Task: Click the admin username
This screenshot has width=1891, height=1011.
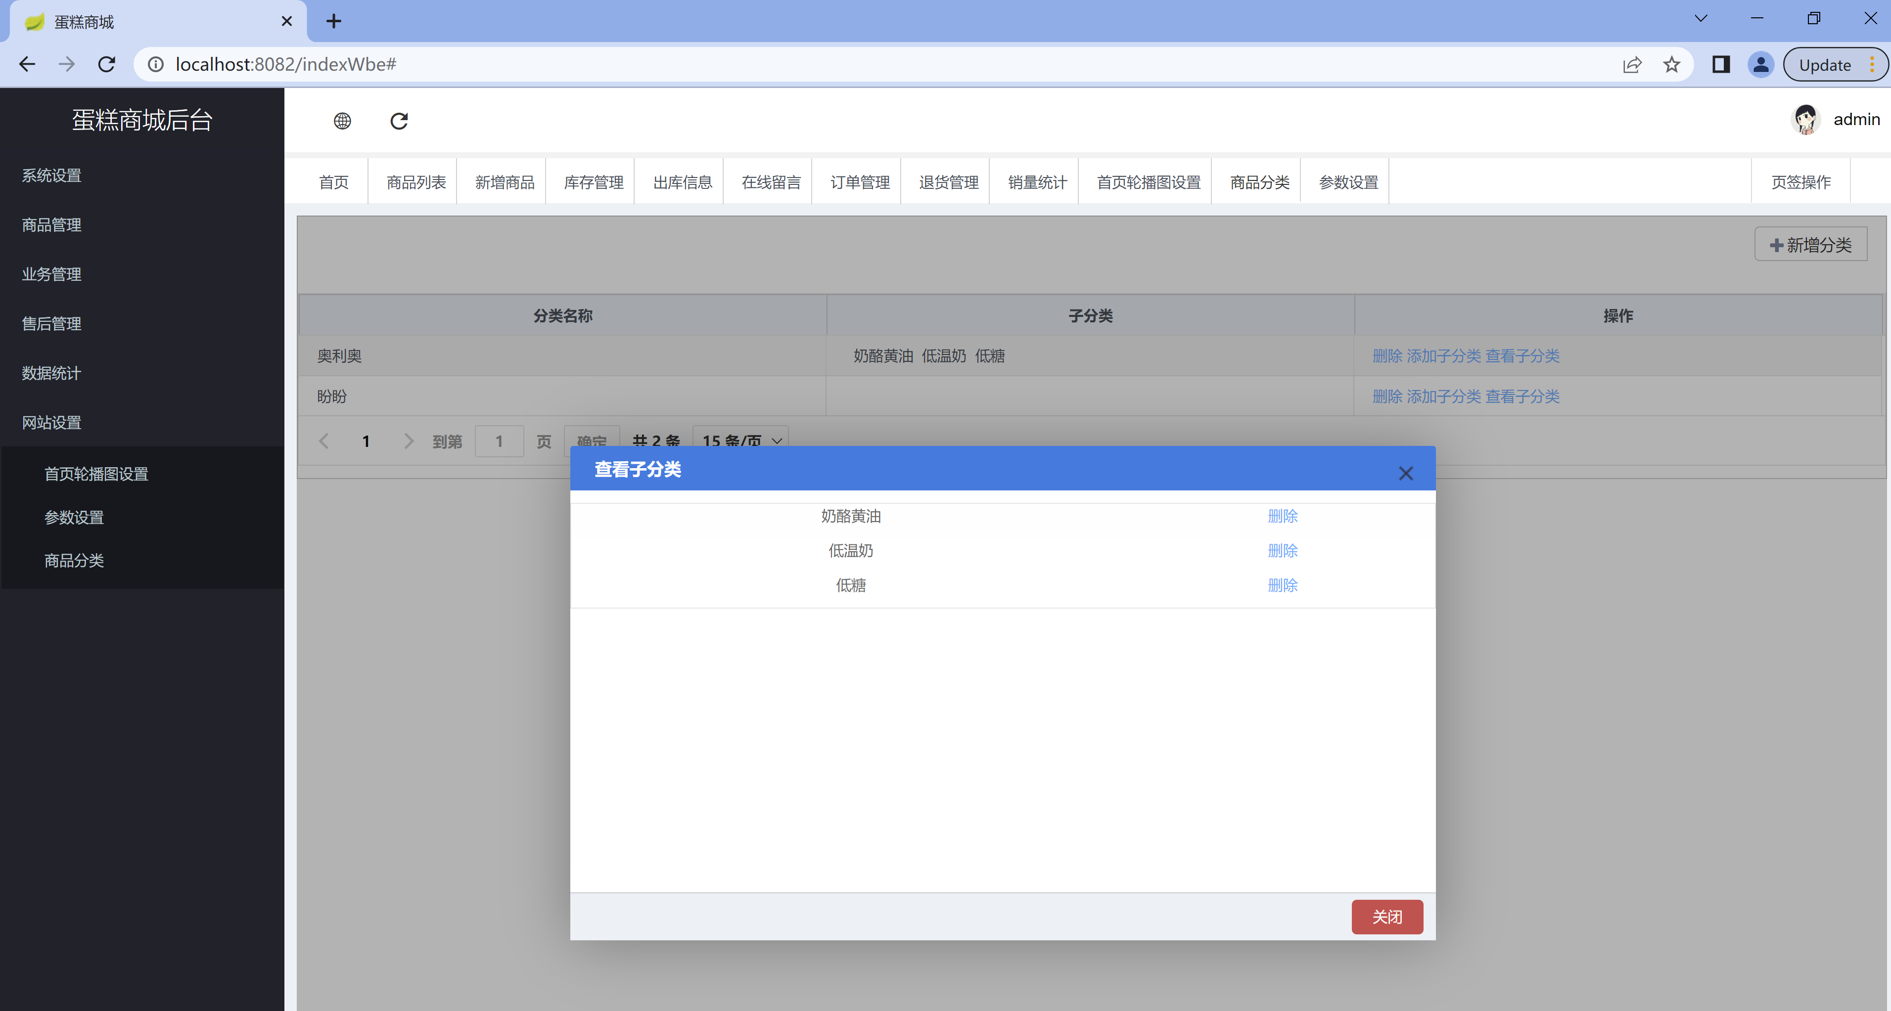Action: pyautogui.click(x=1856, y=120)
